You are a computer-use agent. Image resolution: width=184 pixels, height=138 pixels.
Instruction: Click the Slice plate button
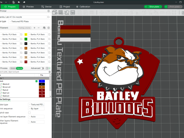pyautogui.click(x=154, y=7)
